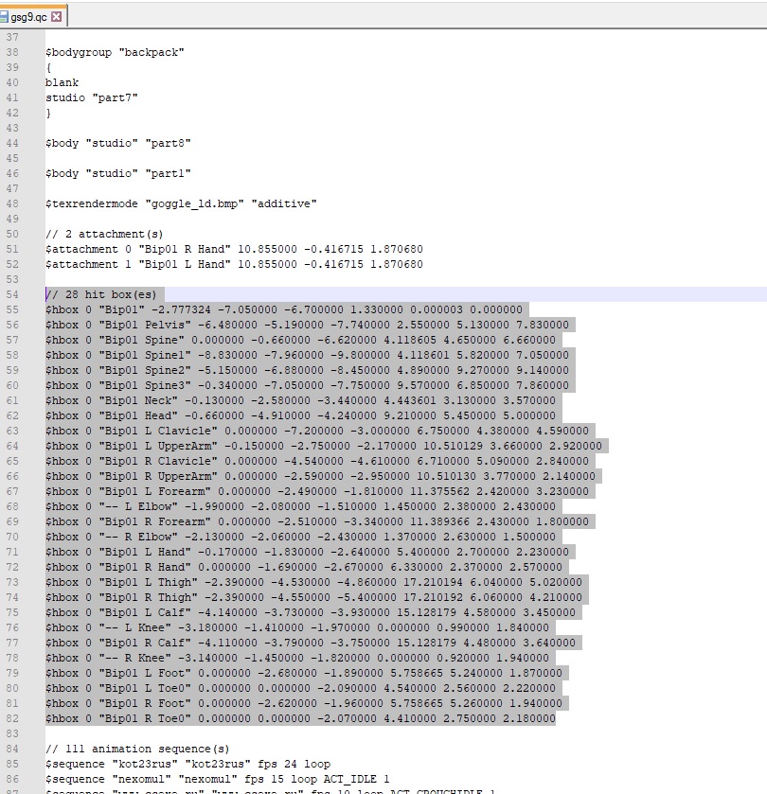Click the $hbox "-- R Knee" line
The width and height of the screenshot is (767, 794).
coord(297,659)
